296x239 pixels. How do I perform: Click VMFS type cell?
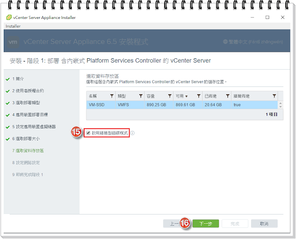pos(130,104)
